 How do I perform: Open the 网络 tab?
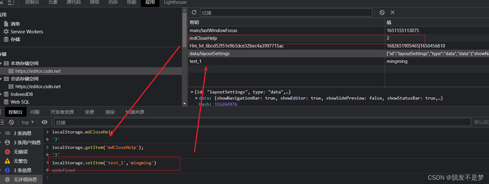pos(95,2)
